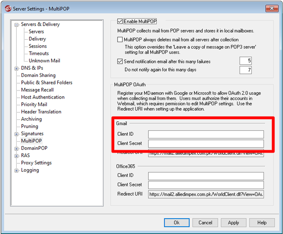The height and width of the screenshot is (234, 283).
Task: Click the Office365 Client Secret field
Action: click(205, 185)
